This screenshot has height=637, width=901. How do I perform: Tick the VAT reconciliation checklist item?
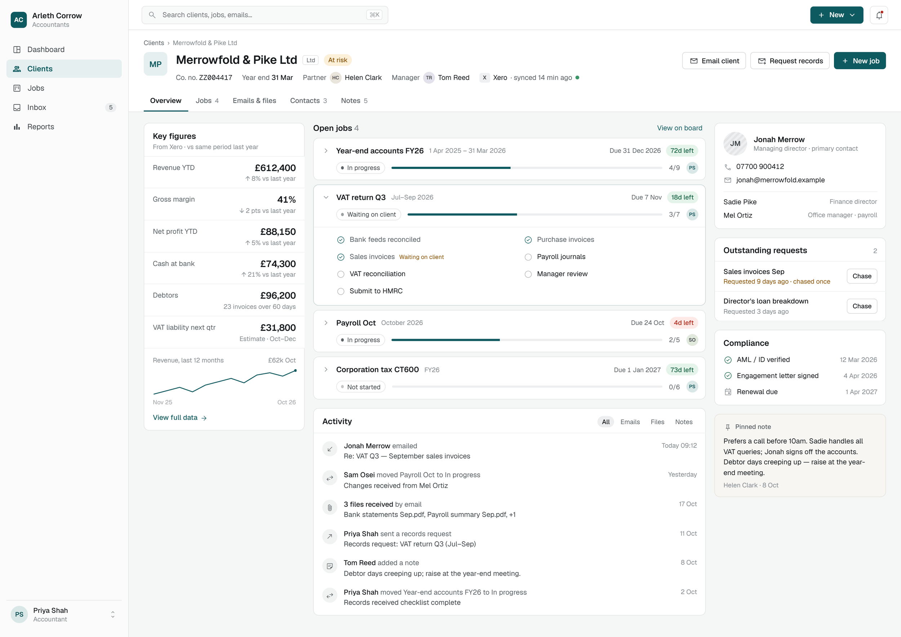[x=341, y=274]
